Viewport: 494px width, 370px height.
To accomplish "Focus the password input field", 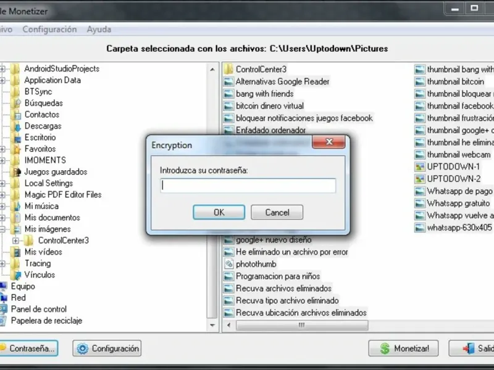I will click(x=248, y=186).
